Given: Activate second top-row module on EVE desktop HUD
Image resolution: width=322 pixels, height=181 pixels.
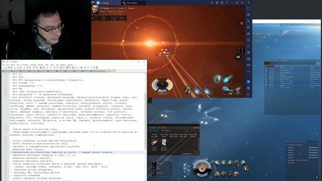Looking at the screenshot, I should [223, 163].
